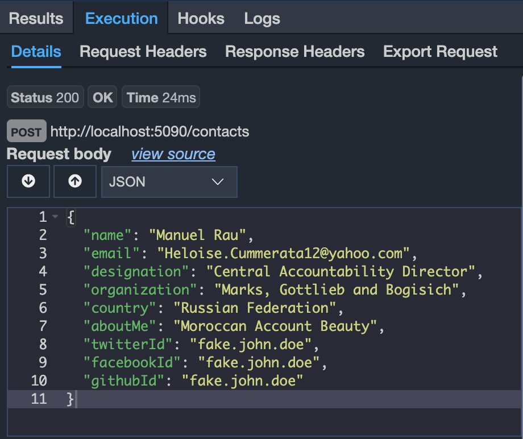Screen dimensions: 523x439
Task: Click the Request body heading
Action: (59, 154)
